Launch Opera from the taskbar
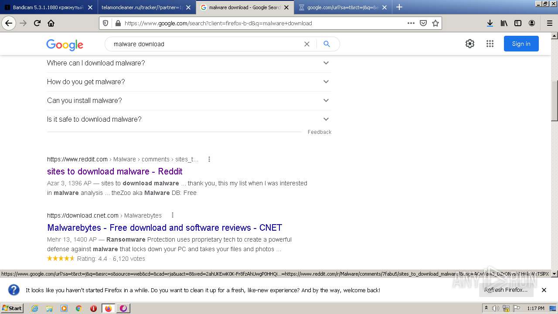The image size is (558, 314). 93,308
